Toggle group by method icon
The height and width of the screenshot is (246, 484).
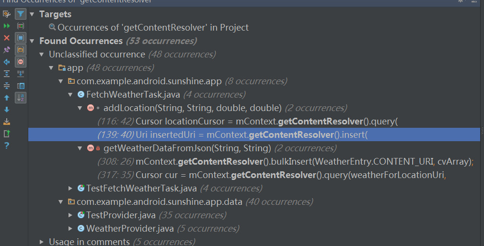pyautogui.click(x=21, y=62)
